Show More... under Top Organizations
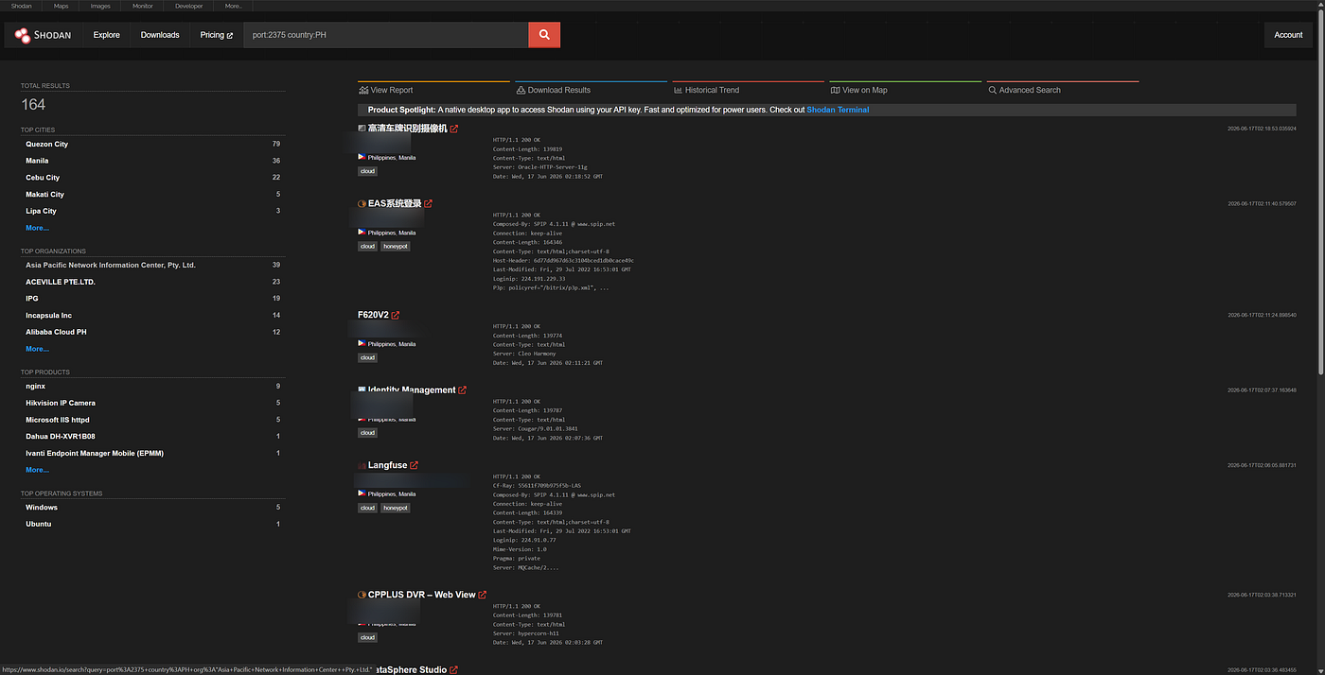 pyautogui.click(x=37, y=349)
